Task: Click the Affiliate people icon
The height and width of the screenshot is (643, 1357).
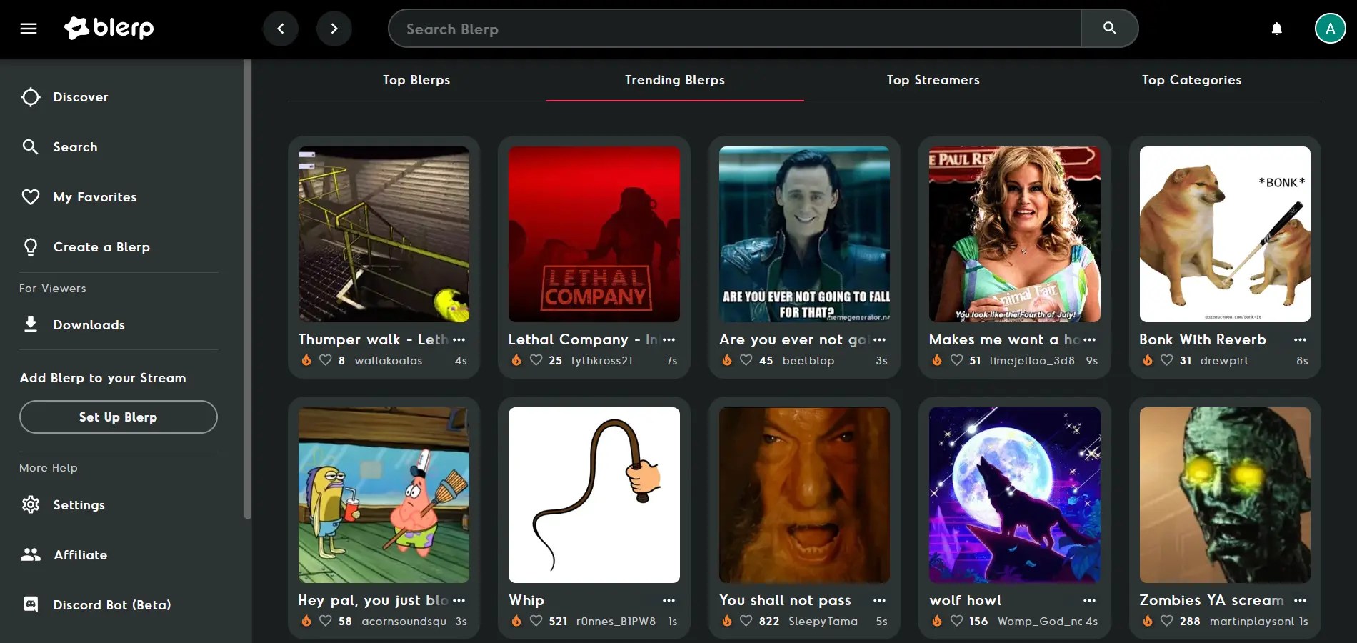Action: (31, 554)
